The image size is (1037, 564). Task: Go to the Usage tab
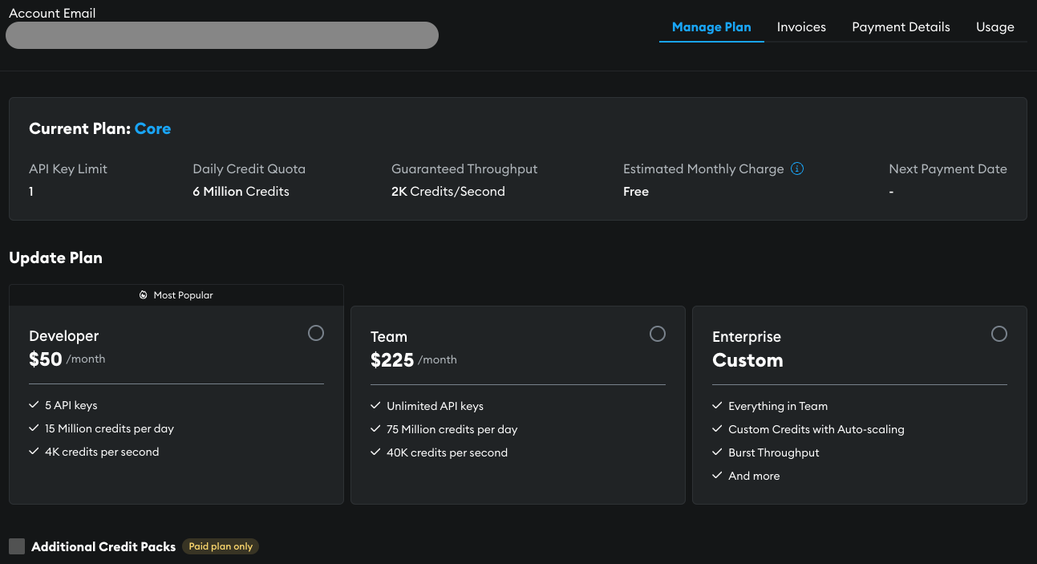click(x=994, y=27)
